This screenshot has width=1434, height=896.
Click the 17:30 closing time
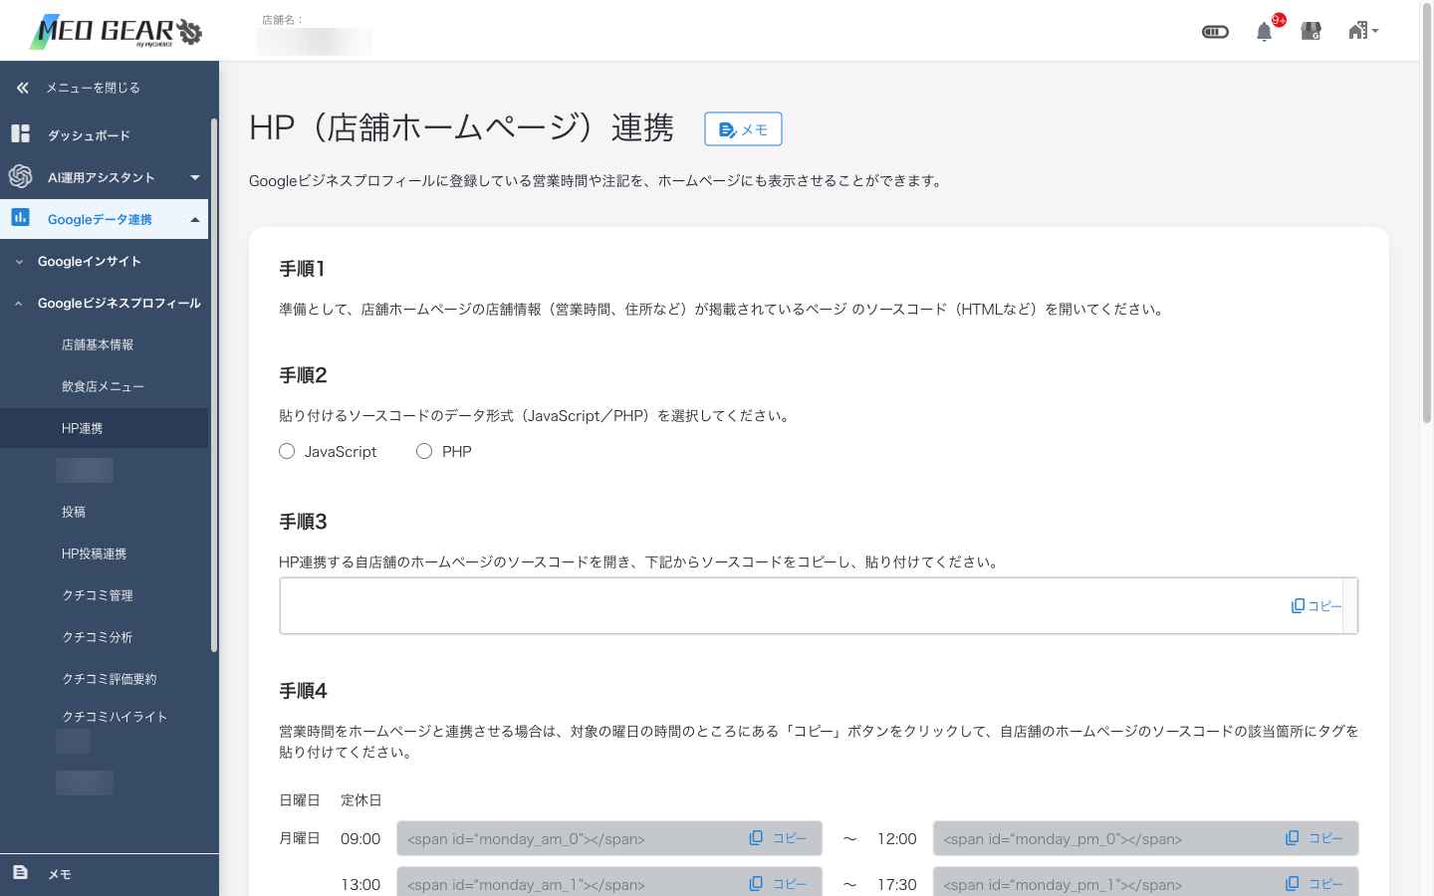[897, 884]
